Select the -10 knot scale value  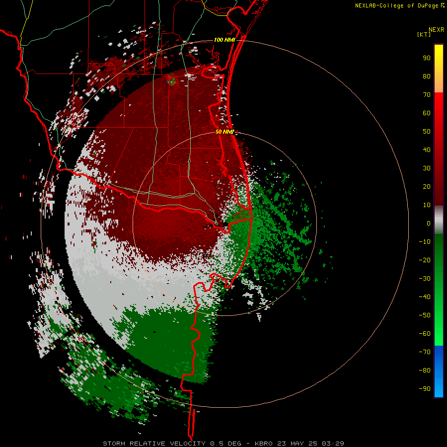[x=425, y=242]
